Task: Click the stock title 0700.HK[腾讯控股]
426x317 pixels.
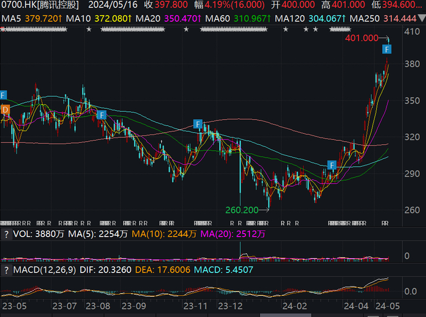Action: (x=40, y=5)
